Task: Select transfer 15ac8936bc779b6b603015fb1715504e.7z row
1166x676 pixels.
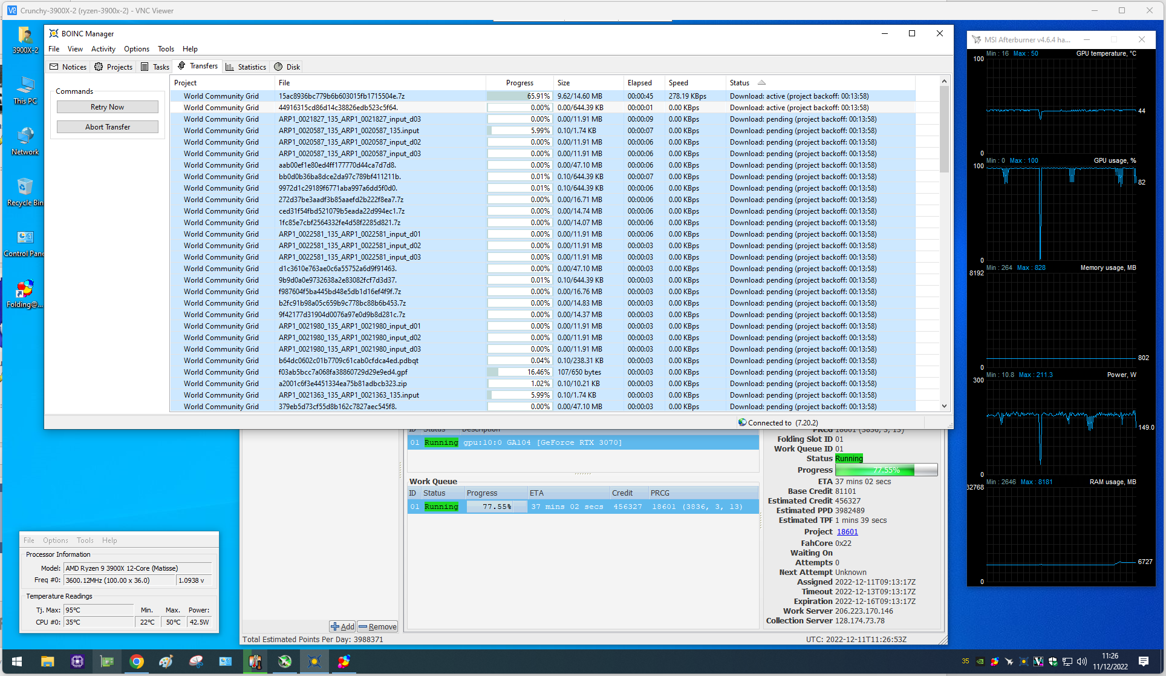Action: [542, 96]
